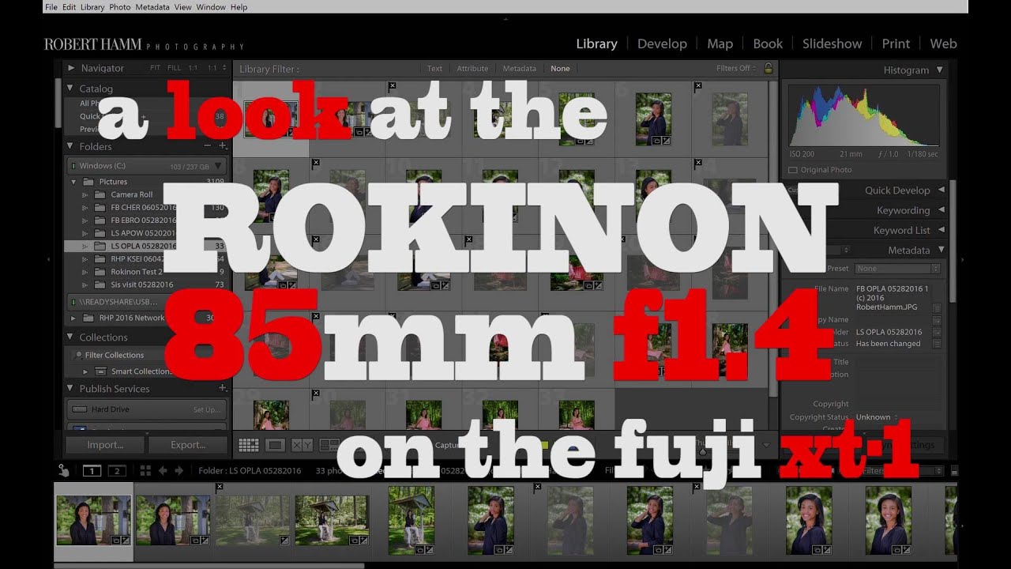The image size is (1011, 569).
Task: Open filmstrip grid shortcut icon
Action: pyautogui.click(x=145, y=471)
